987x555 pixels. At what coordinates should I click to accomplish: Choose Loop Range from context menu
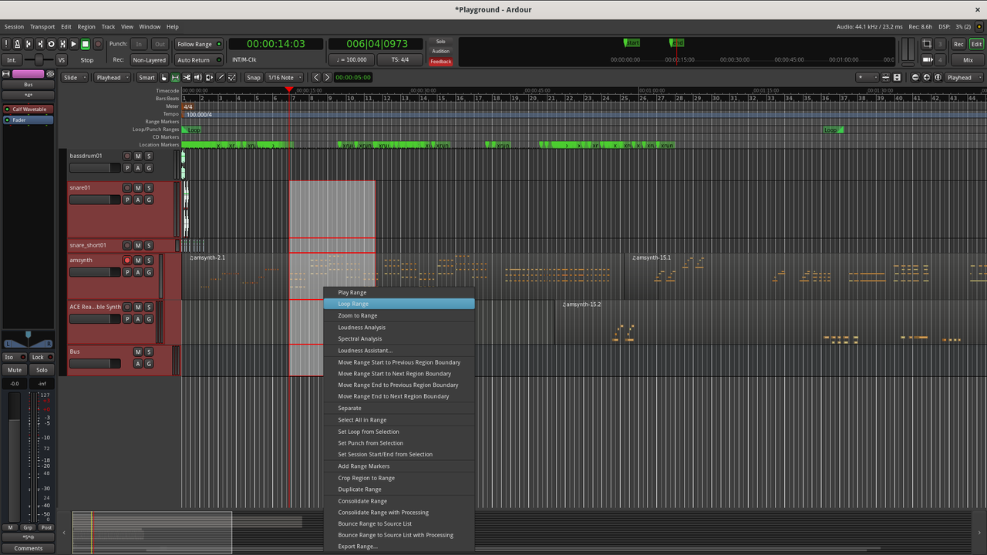coord(399,304)
